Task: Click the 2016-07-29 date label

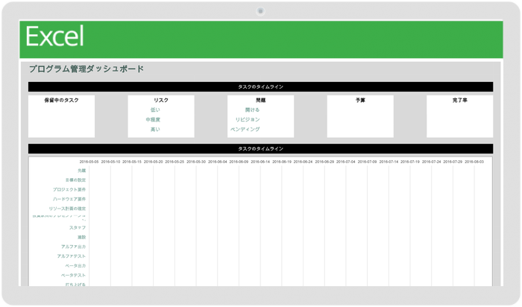Action: point(453,162)
